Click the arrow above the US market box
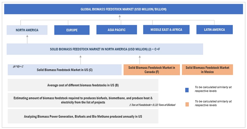 pos(80,59)
